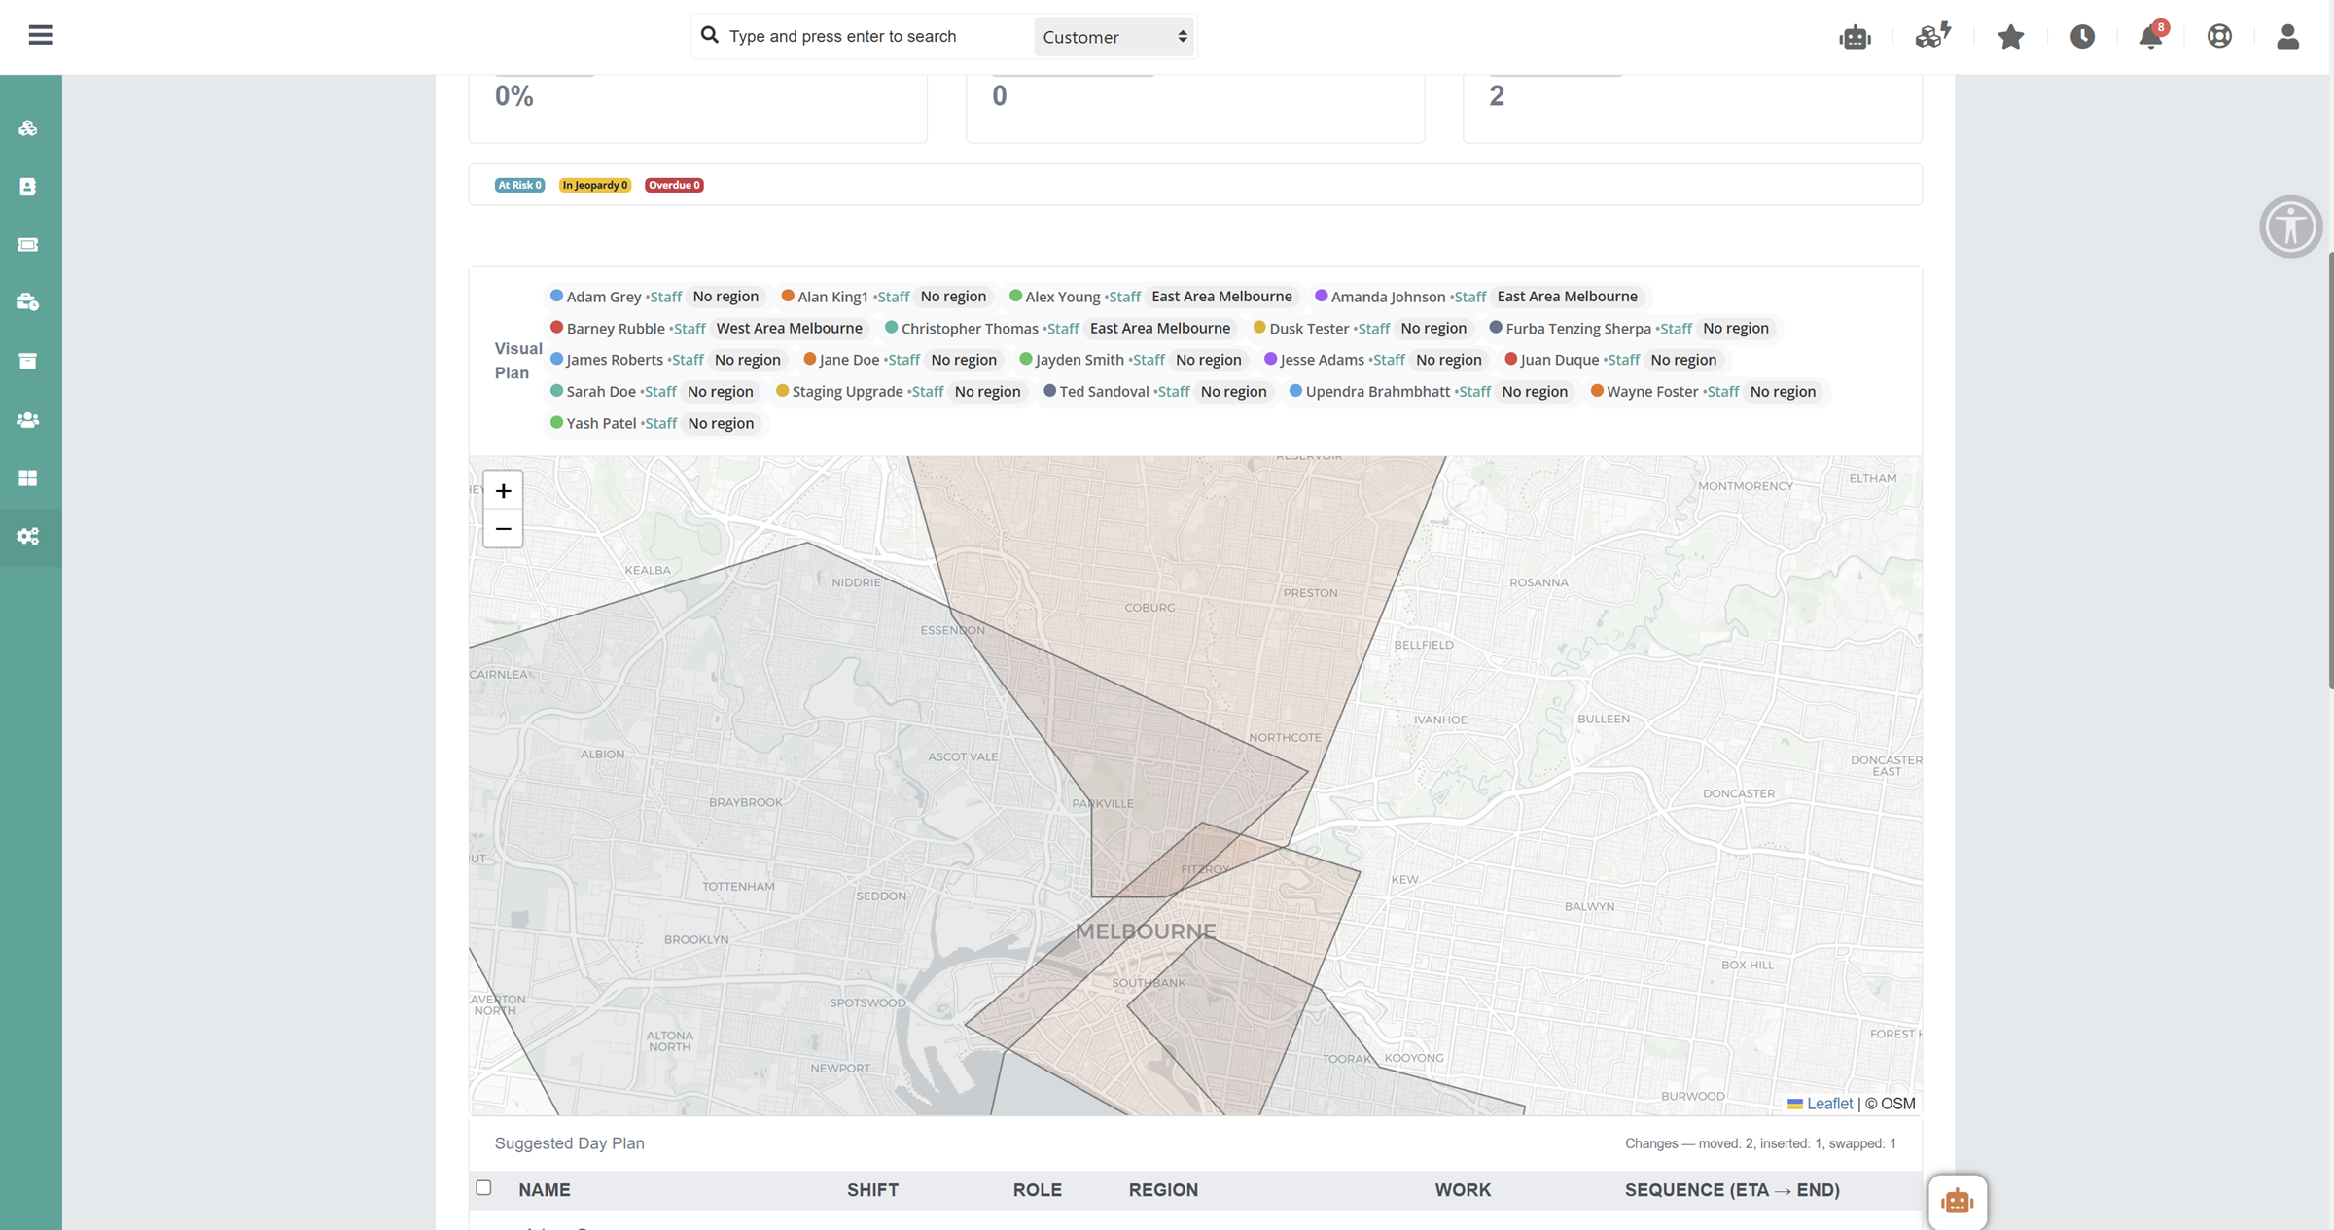Select the Overdue filter badge

(674, 185)
